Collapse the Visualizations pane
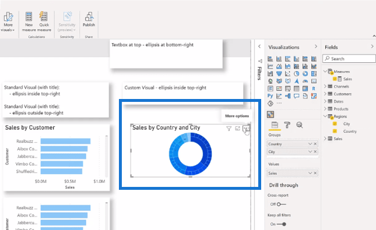 (x=316, y=47)
